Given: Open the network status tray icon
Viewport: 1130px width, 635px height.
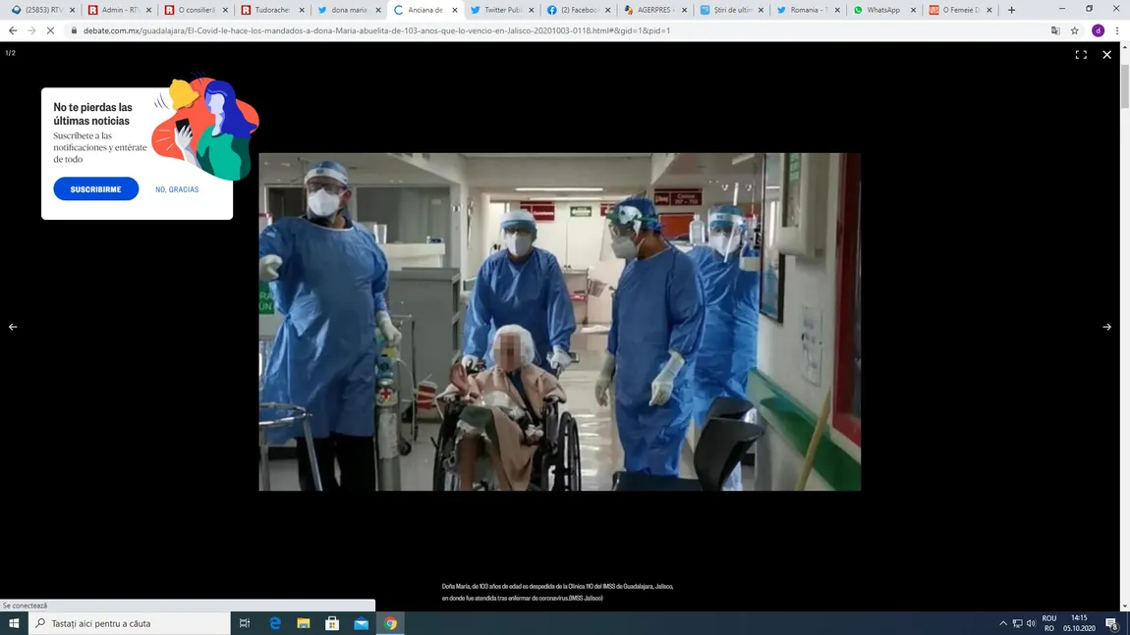Looking at the screenshot, I should [1018, 623].
